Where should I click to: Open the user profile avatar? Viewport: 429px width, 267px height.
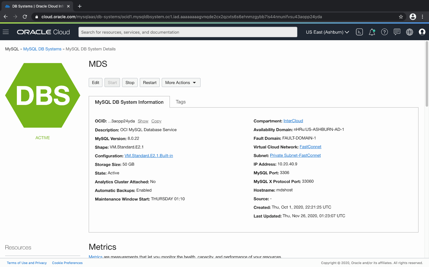[422, 32]
